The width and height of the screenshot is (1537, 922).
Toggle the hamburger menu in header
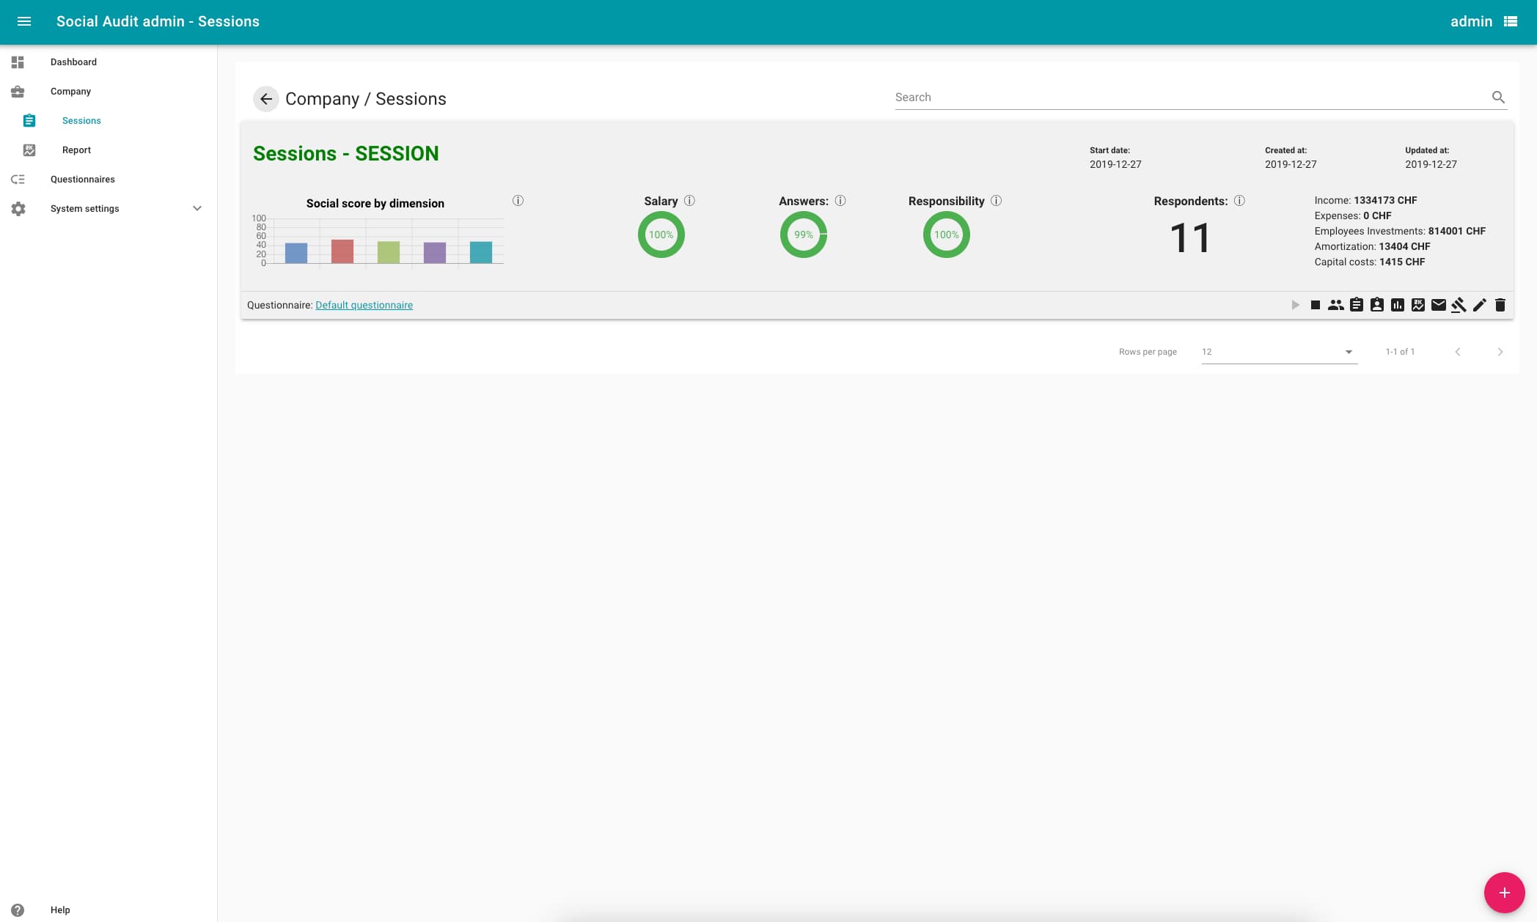[x=24, y=21]
